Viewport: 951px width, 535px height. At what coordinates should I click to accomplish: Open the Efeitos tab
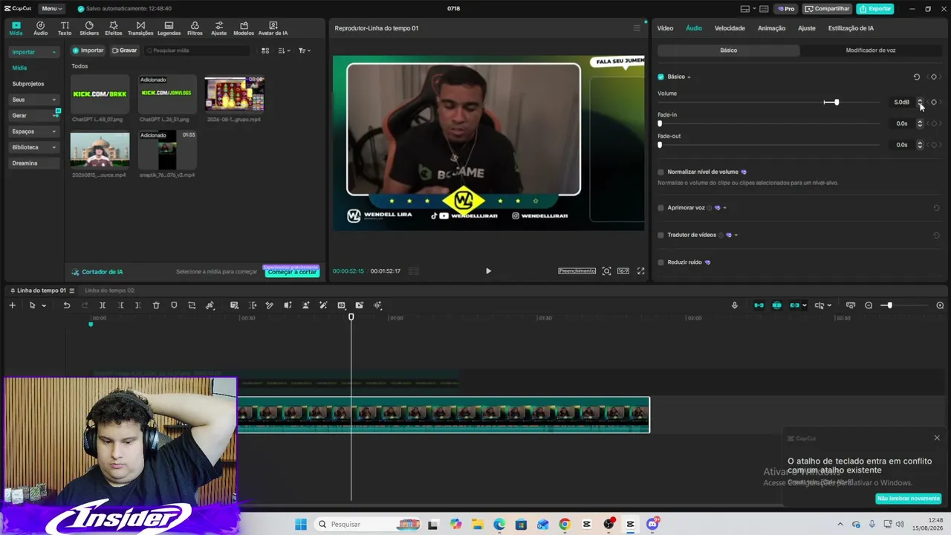pos(114,28)
